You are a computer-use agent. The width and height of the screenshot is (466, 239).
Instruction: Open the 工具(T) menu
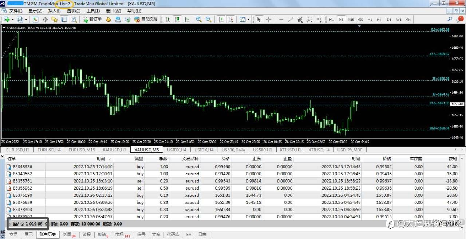tap(93, 11)
